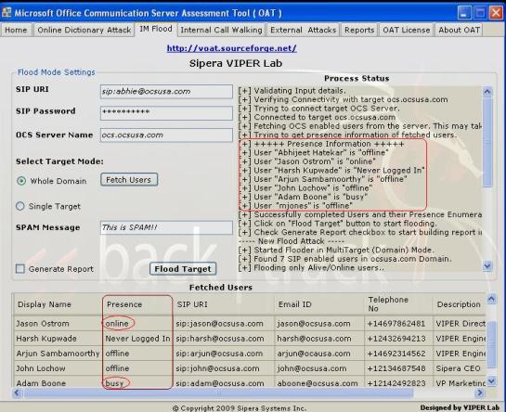Click the Process Status vertical scrollbar thumb
506x412 pixels.
[487, 142]
